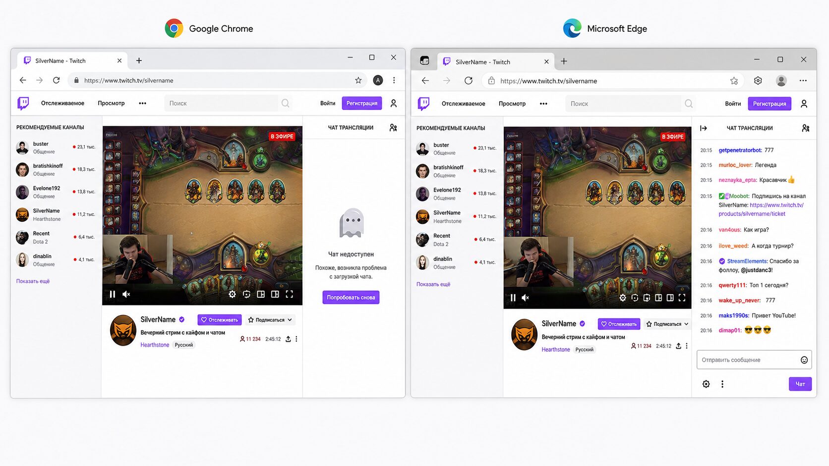This screenshot has width=829, height=466.
Task: Toggle theatre mode in the Chrome player
Action: pos(275,294)
